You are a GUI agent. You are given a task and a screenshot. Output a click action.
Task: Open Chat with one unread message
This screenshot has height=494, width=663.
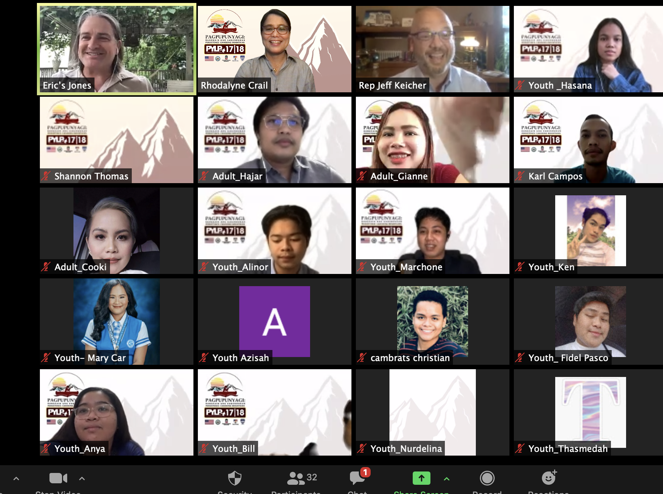coord(357,478)
